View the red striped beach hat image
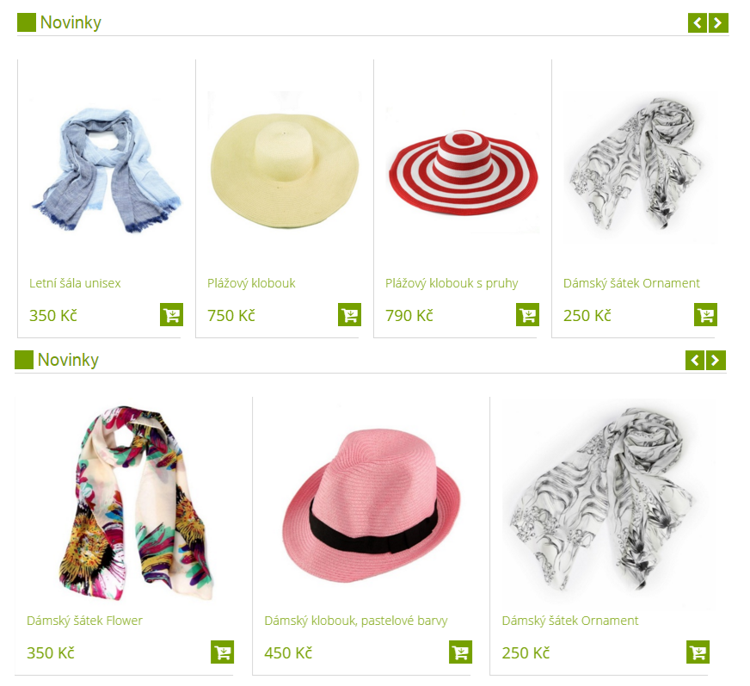This screenshot has height=686, width=750. [463, 170]
